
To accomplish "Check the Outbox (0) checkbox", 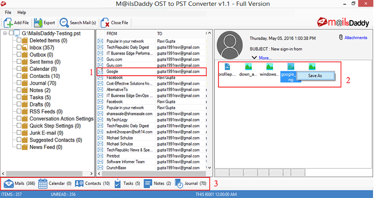I will click(19, 55).
